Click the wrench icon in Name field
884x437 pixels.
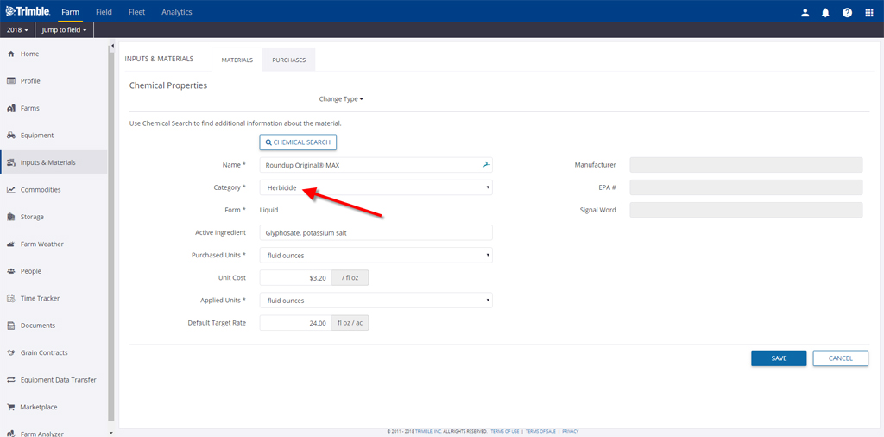[486, 165]
